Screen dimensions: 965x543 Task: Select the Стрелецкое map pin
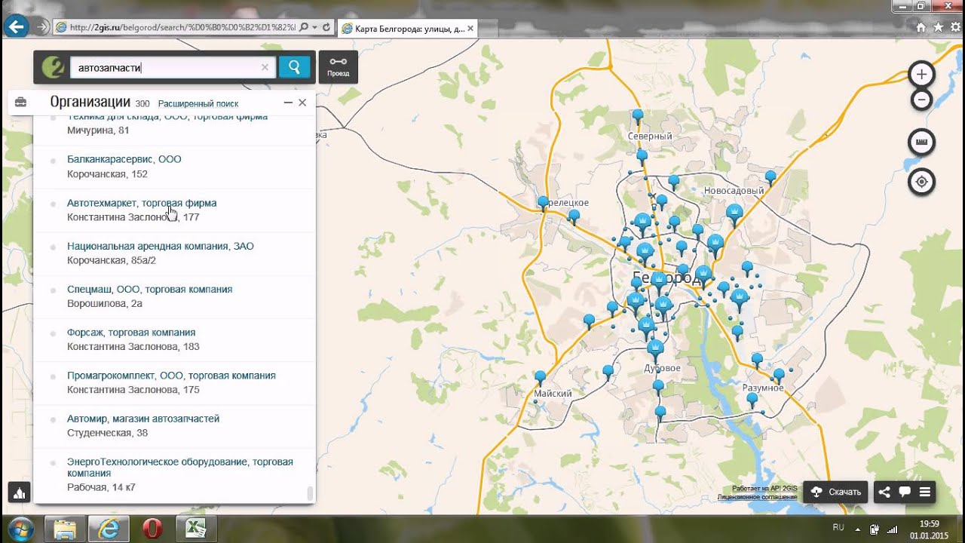tap(543, 202)
